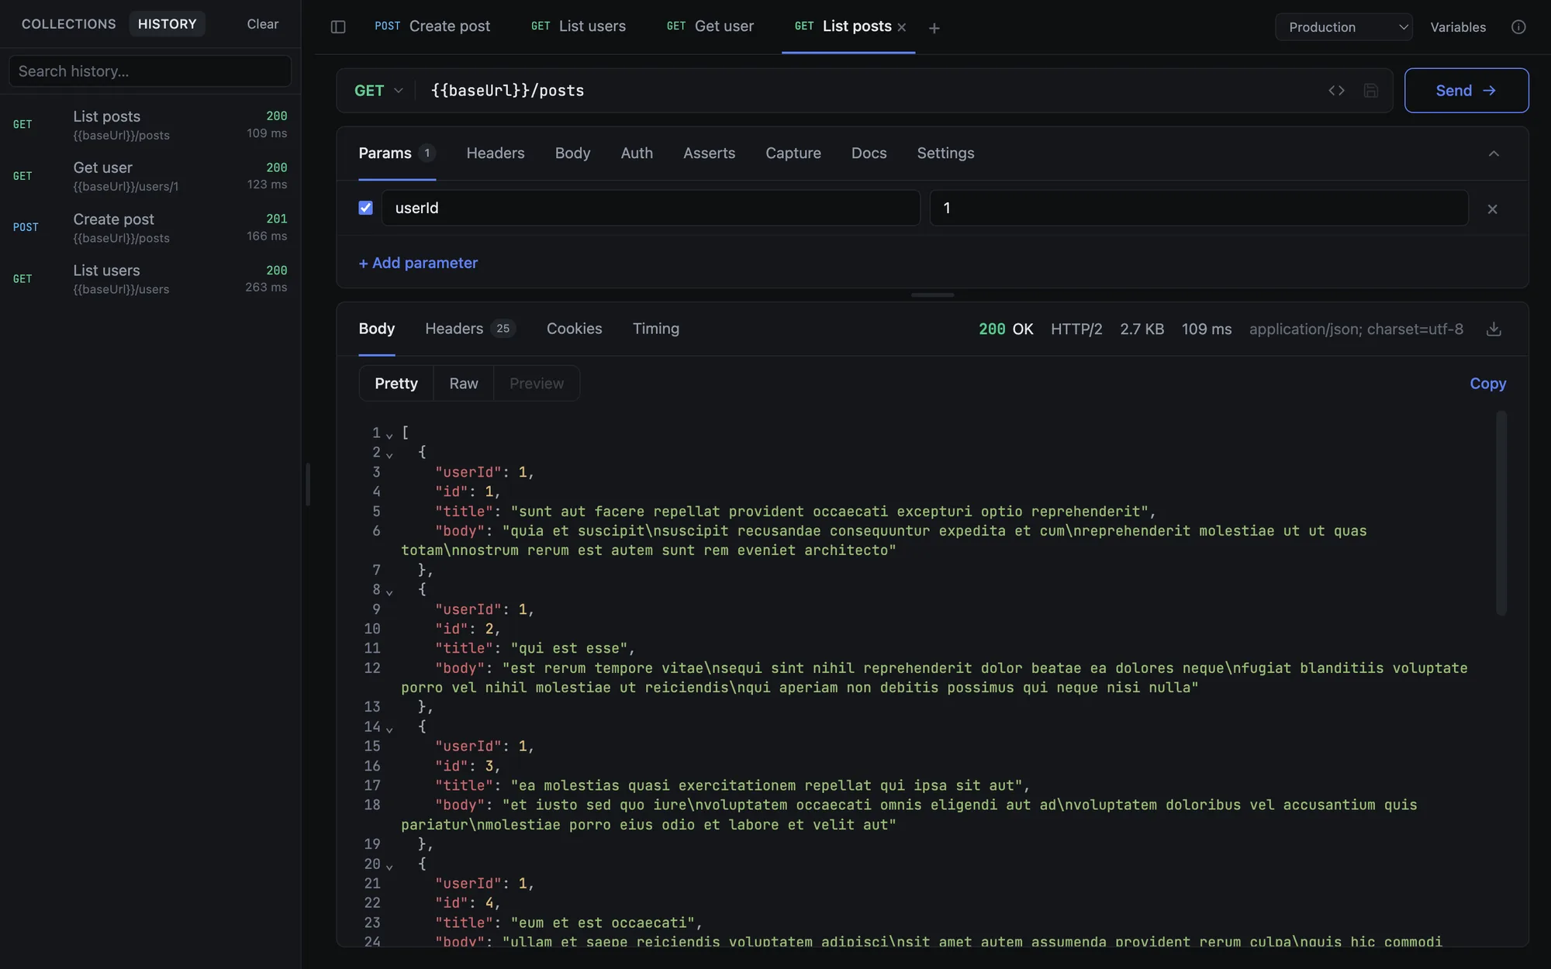Switch to the request Headers tab
This screenshot has width=1551, height=969.
pos(496,153)
